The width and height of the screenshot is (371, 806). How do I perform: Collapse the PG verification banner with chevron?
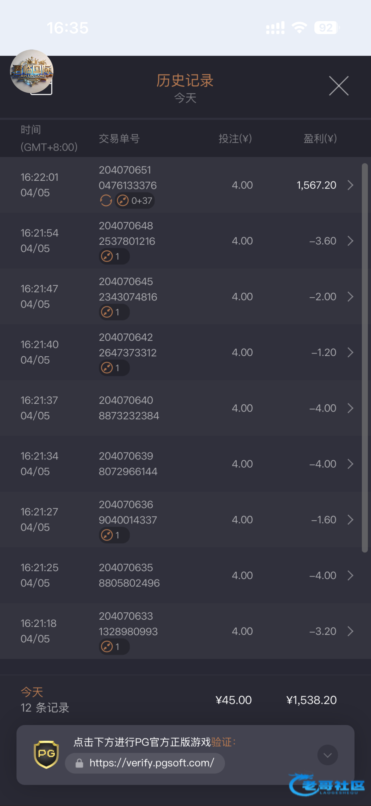click(327, 755)
